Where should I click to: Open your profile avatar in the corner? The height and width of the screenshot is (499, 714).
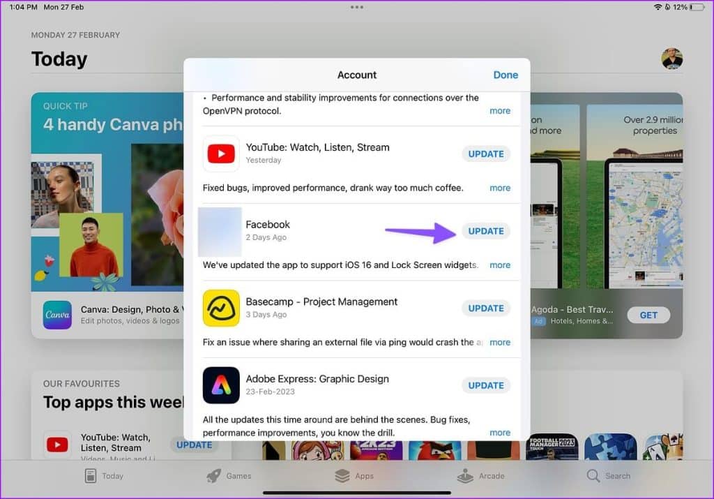[x=671, y=60]
